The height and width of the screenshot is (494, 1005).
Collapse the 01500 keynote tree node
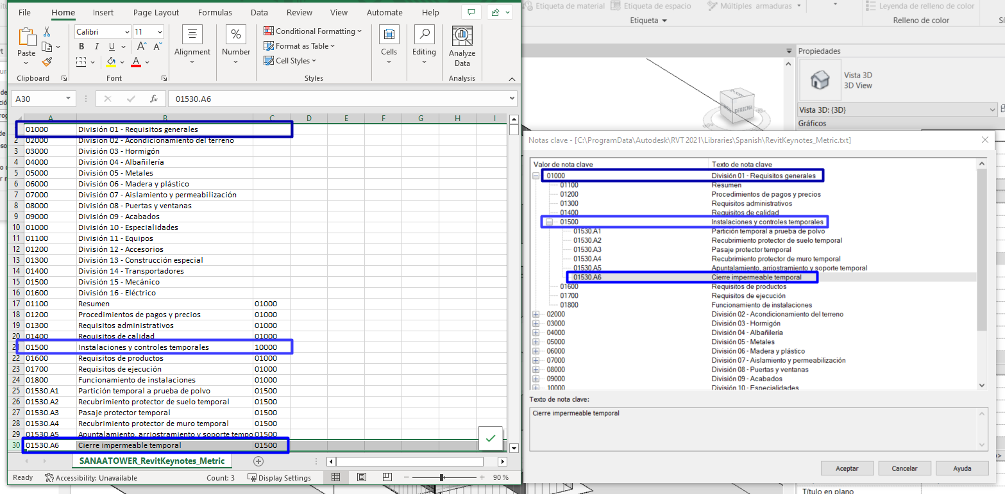pos(549,222)
